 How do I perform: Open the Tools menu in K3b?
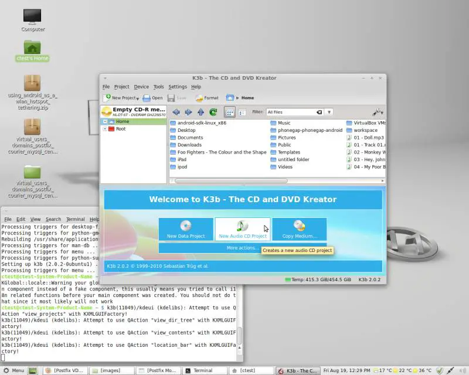pyautogui.click(x=158, y=87)
